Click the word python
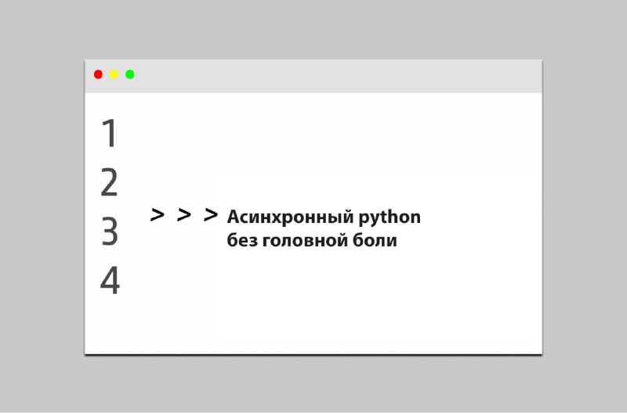 point(390,218)
